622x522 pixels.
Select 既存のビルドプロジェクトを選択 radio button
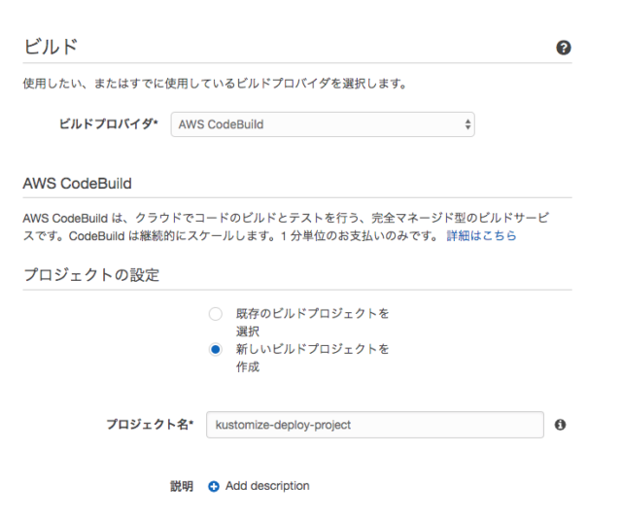216,314
